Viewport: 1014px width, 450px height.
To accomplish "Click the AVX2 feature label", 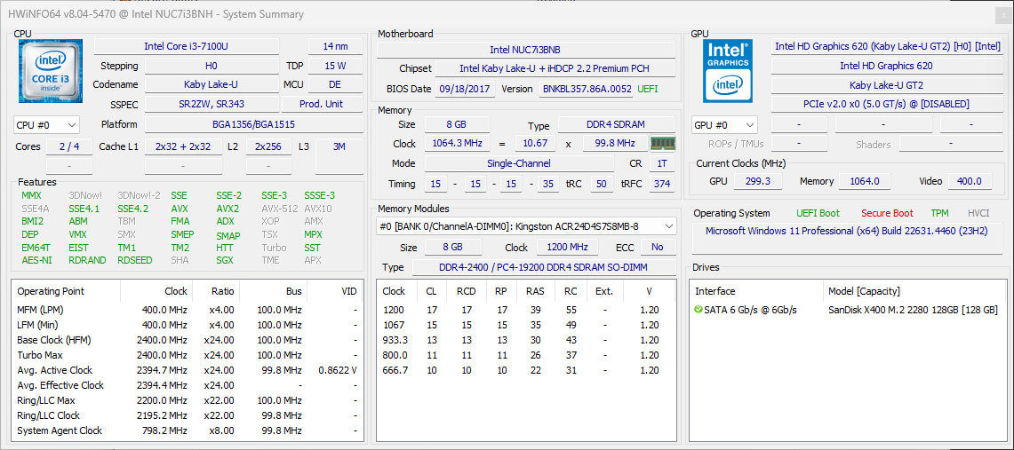I will [228, 209].
